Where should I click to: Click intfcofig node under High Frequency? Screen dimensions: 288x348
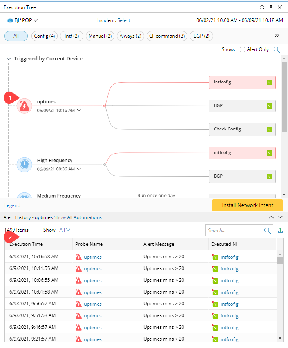(242, 153)
